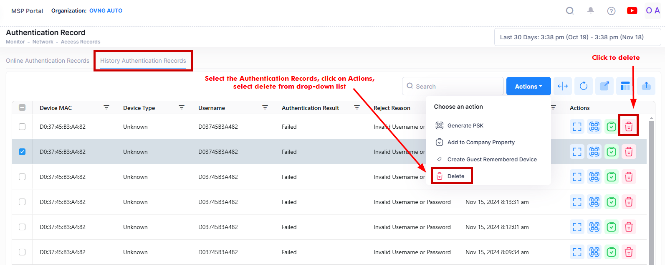Screen dimensions: 665x265
Task: Click the refresh icon in the toolbar
Action: (x=584, y=86)
